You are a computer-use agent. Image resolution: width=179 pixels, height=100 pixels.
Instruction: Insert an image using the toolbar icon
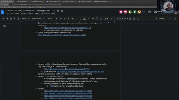[x=101, y=19]
